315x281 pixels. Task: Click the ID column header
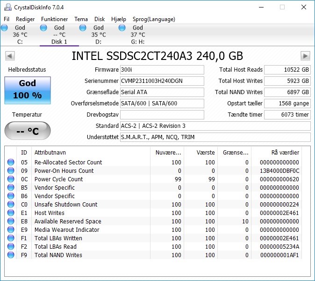pyautogui.click(x=24, y=152)
